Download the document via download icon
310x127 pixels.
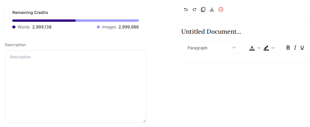click(x=212, y=10)
